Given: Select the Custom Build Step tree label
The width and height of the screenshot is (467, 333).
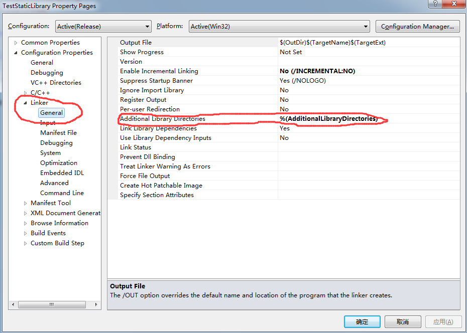Looking at the screenshot, I should coord(57,243).
